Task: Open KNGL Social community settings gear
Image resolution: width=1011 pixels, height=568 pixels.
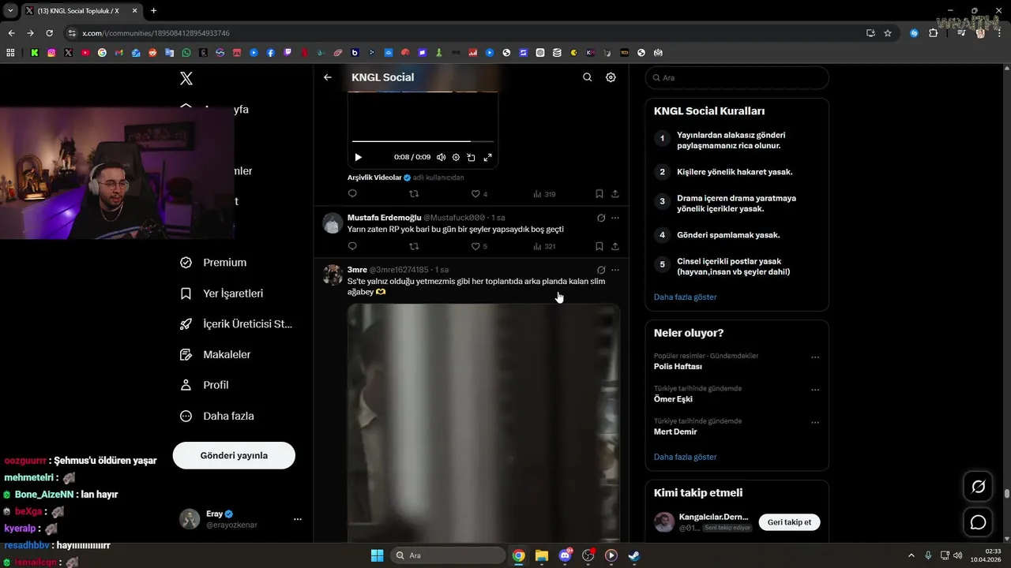Action: (611, 77)
